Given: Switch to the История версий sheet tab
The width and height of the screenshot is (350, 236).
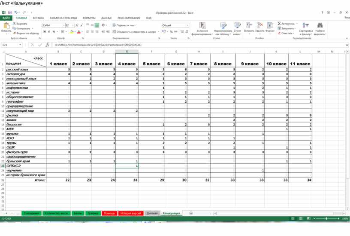Looking at the screenshot, I should 130,213.
